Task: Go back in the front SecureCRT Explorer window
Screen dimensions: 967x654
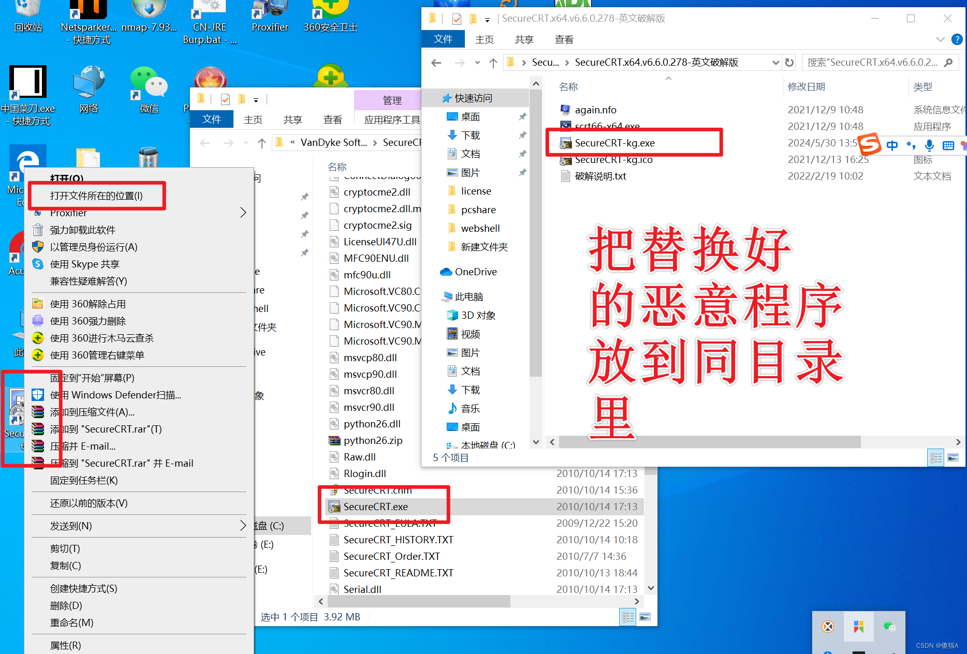Action: coord(436,63)
